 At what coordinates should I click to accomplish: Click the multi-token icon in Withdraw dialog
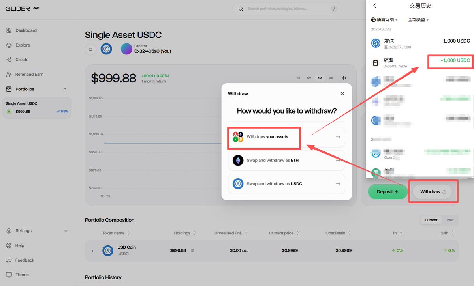(238, 137)
